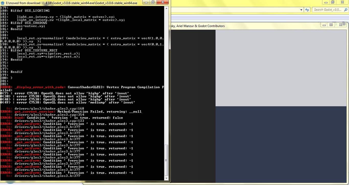This screenshot has height=185, width=349.
Task: Click the refresh arrows icon beside the address bar
Action: [307, 9]
